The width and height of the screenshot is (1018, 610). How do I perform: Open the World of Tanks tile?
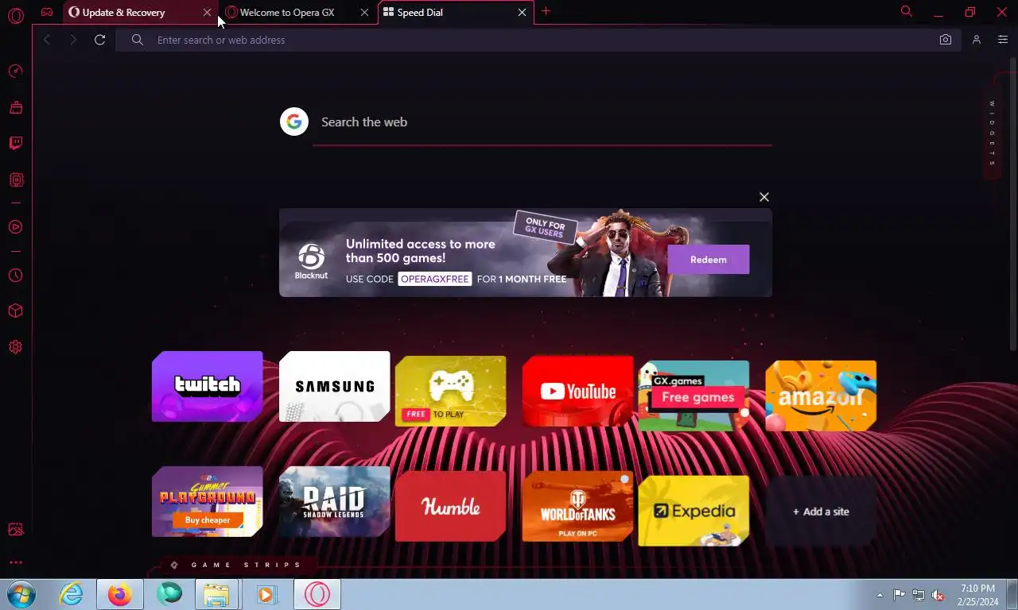click(x=577, y=507)
